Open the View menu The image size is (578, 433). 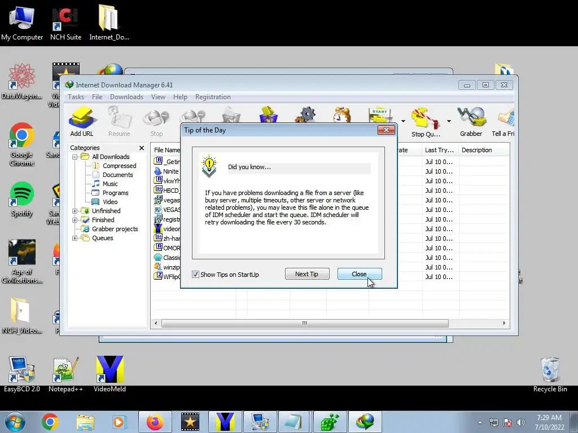point(158,97)
